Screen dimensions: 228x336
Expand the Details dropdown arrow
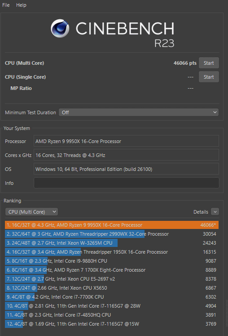coord(215,212)
